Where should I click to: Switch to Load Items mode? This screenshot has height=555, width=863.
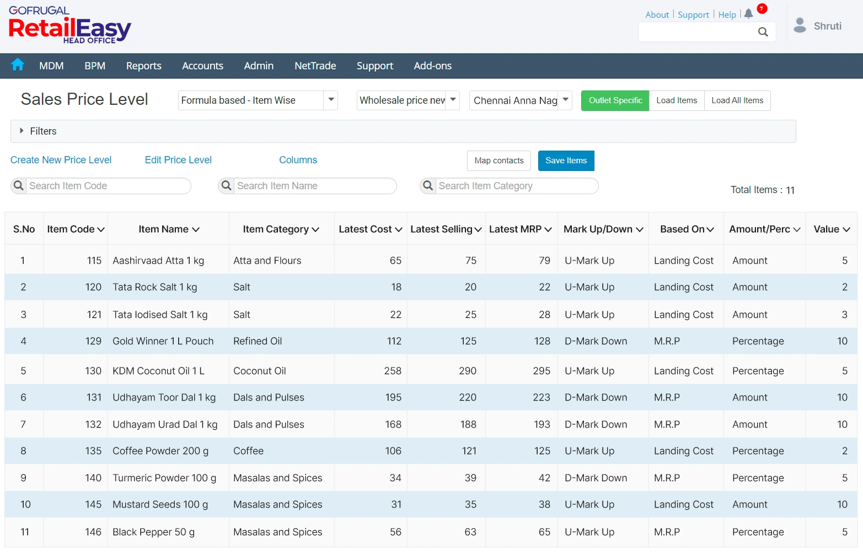677,100
